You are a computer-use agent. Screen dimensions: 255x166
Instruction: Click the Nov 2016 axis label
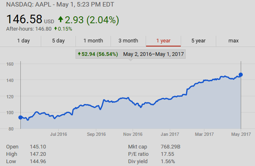pos(133,134)
